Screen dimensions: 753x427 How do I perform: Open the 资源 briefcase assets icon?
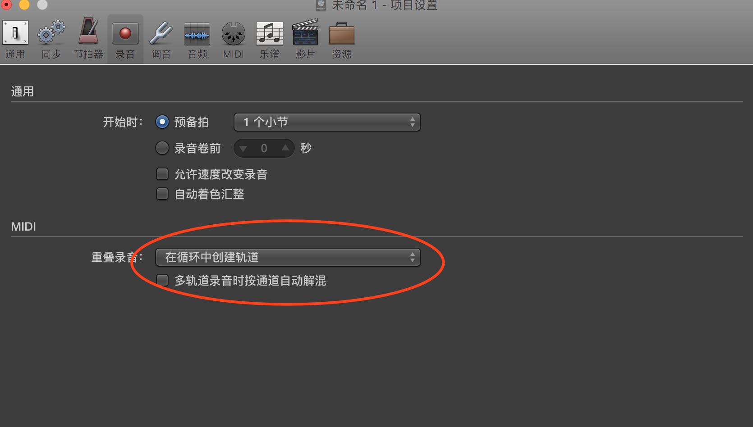[341, 34]
